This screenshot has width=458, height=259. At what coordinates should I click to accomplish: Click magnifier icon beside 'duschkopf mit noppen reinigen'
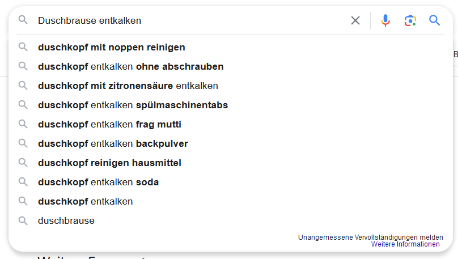(23, 47)
